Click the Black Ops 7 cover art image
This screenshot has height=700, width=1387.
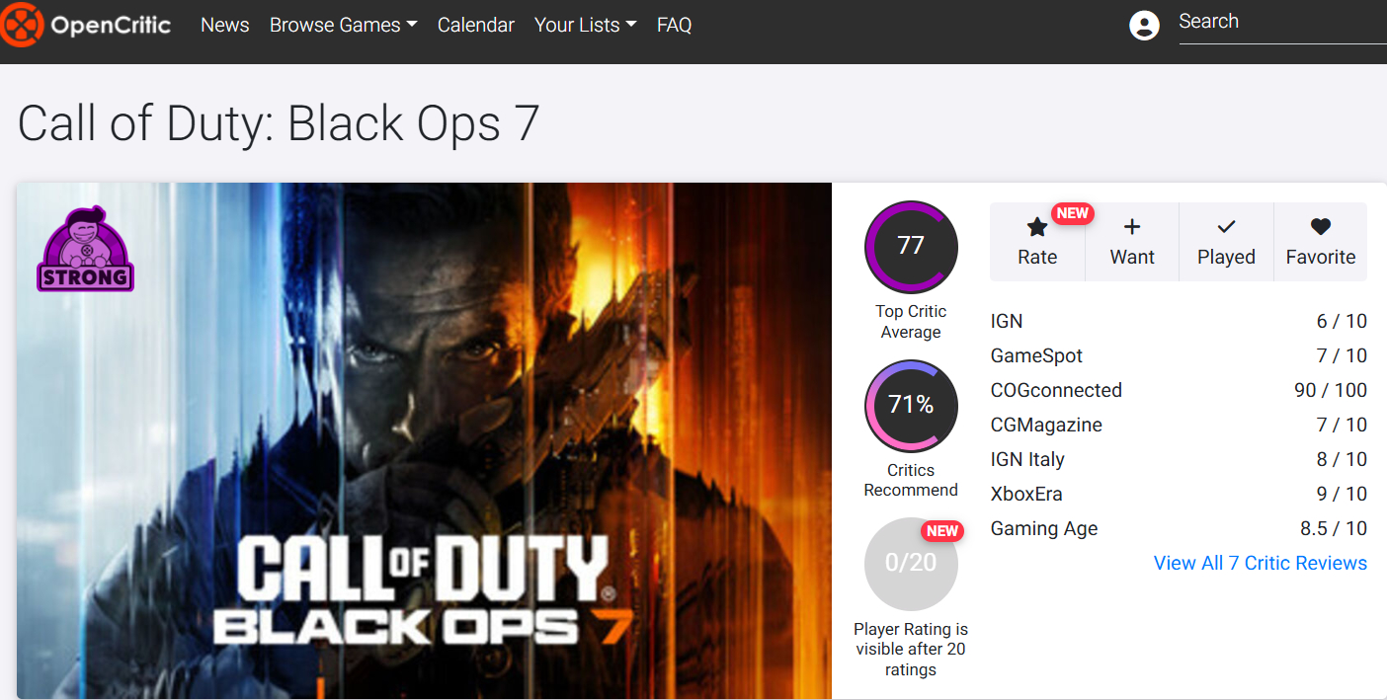click(x=424, y=440)
